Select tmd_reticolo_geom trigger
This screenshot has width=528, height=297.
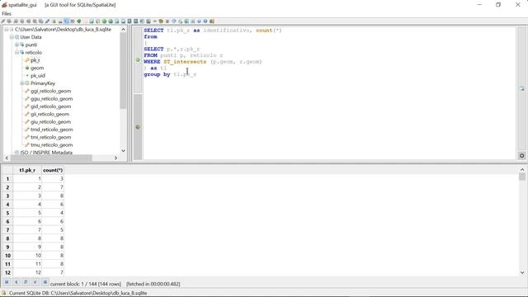pyautogui.click(x=51, y=130)
